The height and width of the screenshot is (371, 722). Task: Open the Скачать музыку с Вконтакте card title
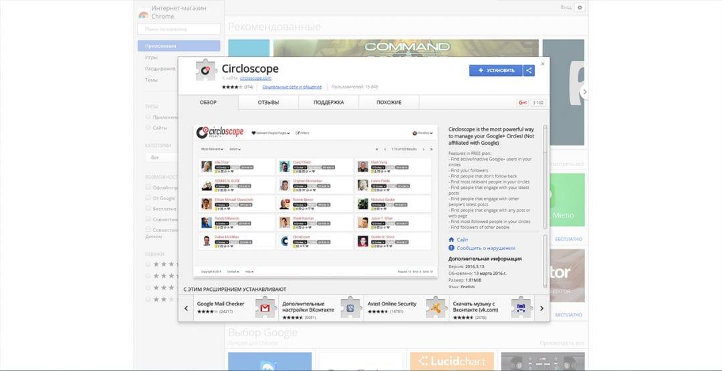tap(475, 307)
